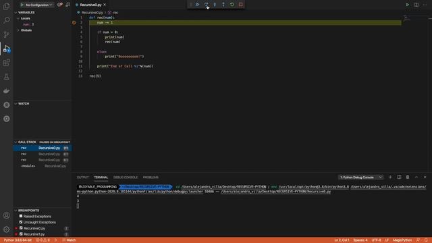Expand the Globals scope
Viewport: 432px width, 243px height.
tap(26, 30)
